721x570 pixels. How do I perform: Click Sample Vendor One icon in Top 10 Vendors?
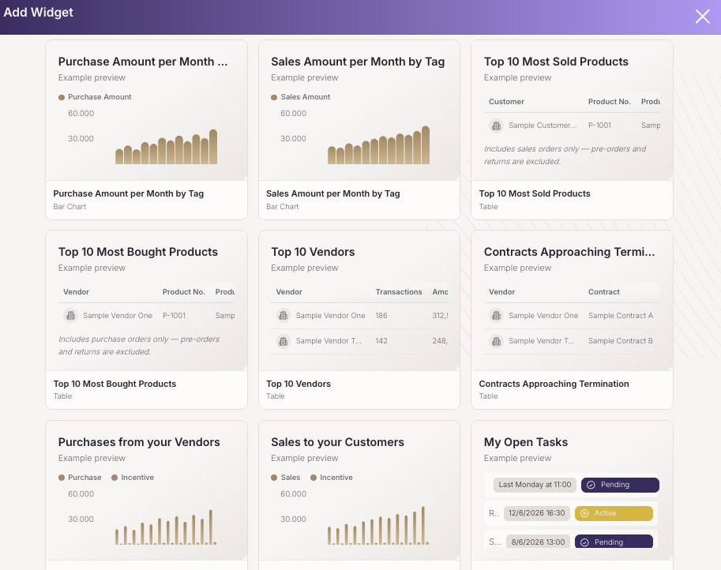pyautogui.click(x=284, y=315)
